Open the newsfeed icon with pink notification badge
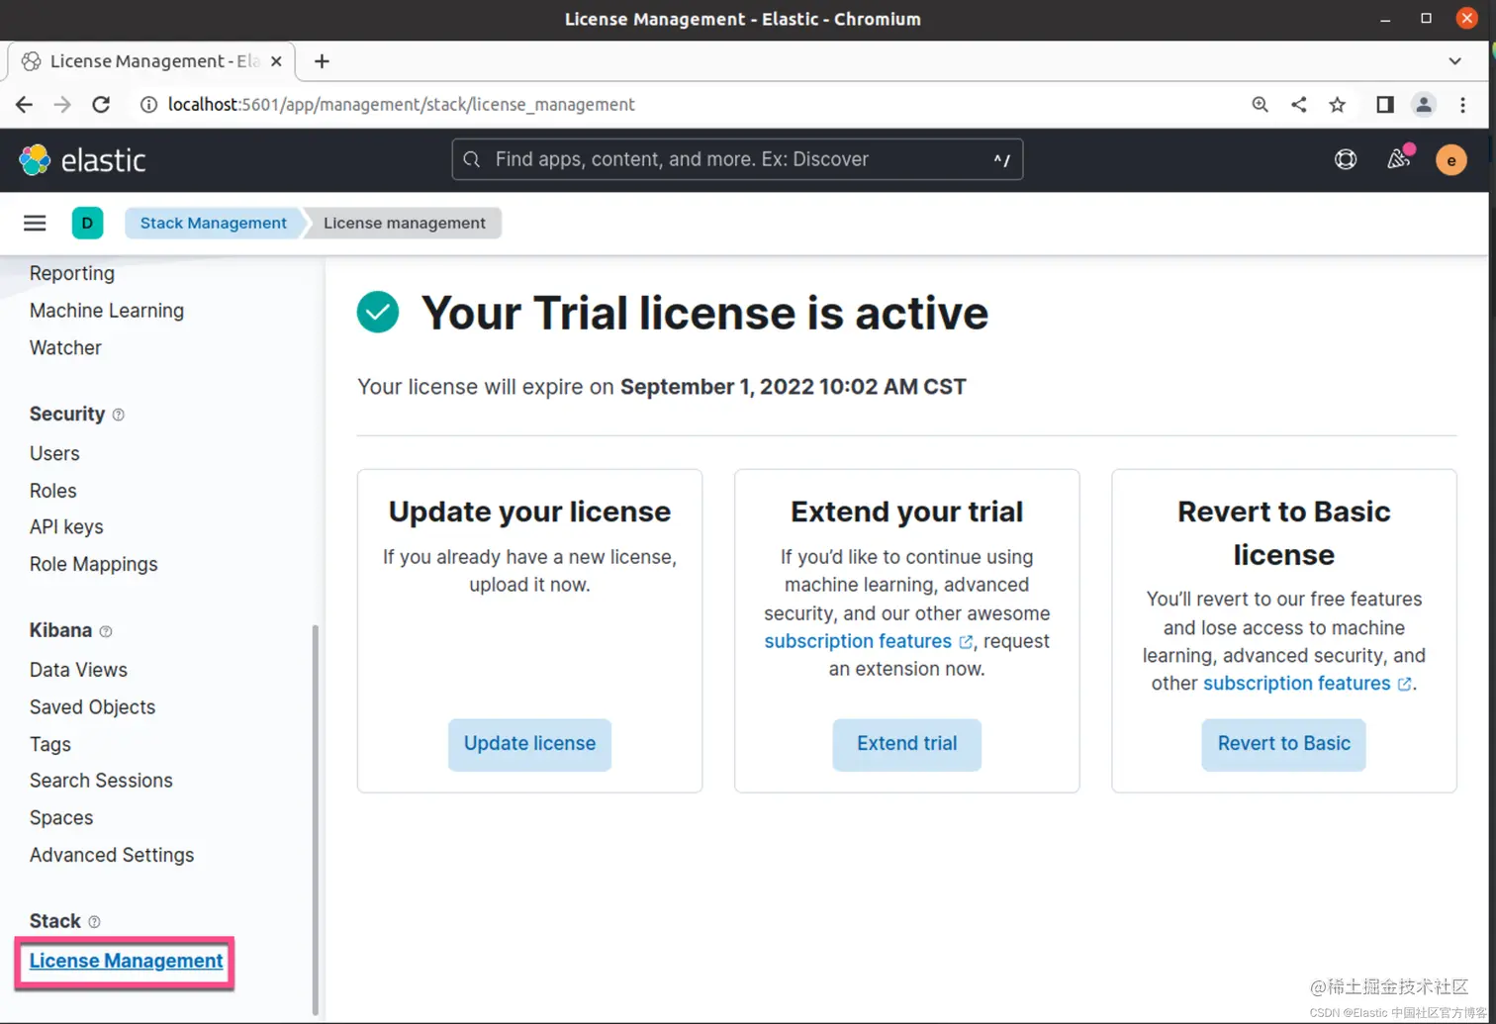 [1398, 159]
